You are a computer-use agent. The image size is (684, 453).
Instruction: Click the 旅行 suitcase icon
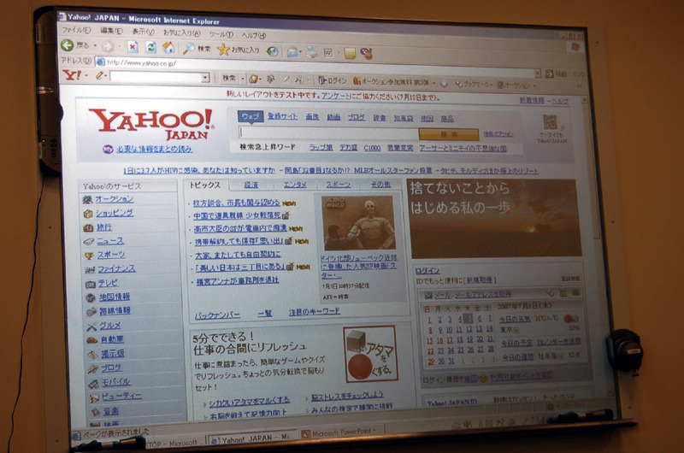tap(88, 227)
